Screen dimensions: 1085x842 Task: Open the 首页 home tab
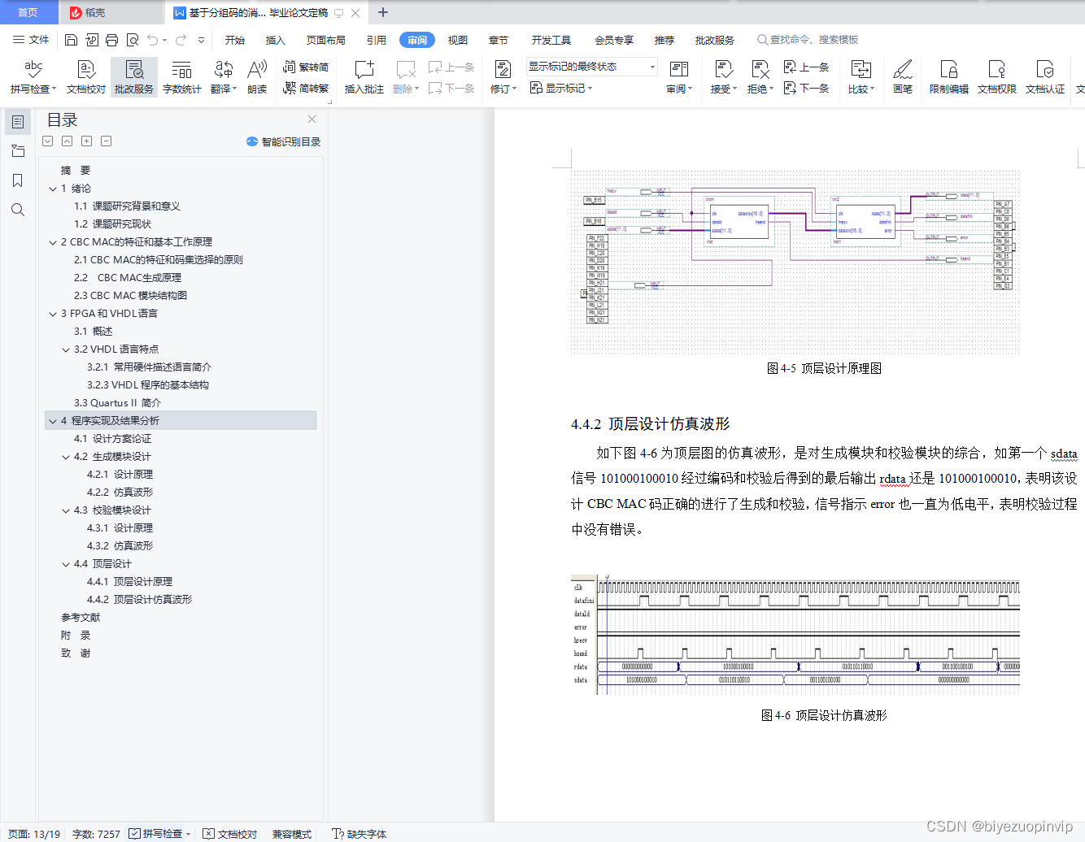(x=28, y=12)
